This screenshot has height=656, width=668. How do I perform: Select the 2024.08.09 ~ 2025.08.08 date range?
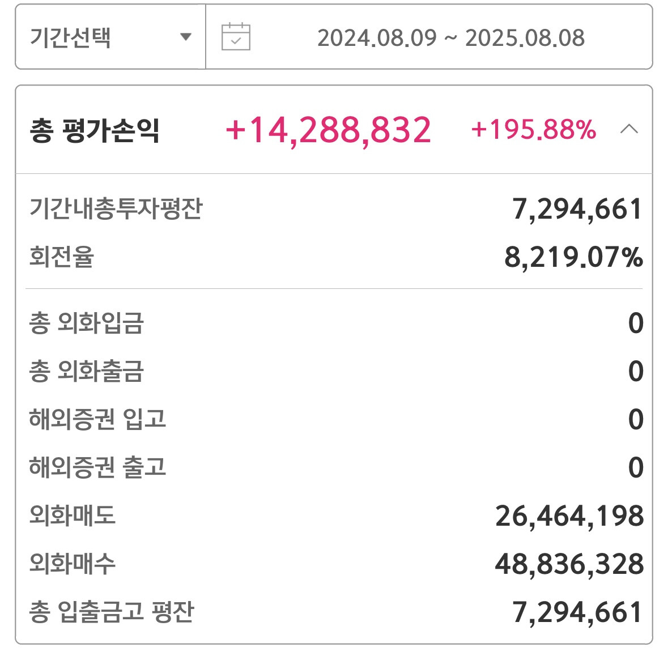450,38
